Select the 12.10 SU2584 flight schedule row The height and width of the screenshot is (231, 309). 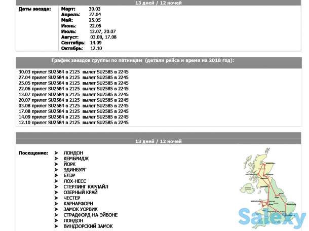click(x=73, y=123)
